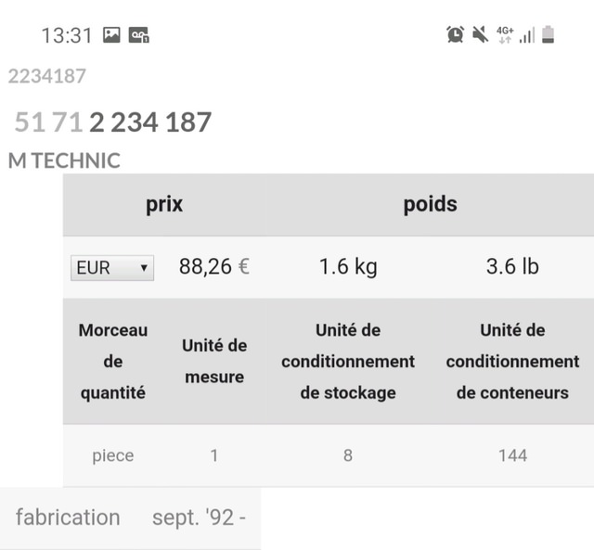This screenshot has height=550, width=594.
Task: Tap the 4G+ network indicator
Action: click(x=505, y=35)
